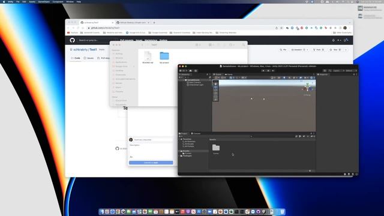Image resolution: width=384 pixels, height=216 pixels.
Task: Click schkraborty owner link on GitHub
Action: (x=80, y=49)
